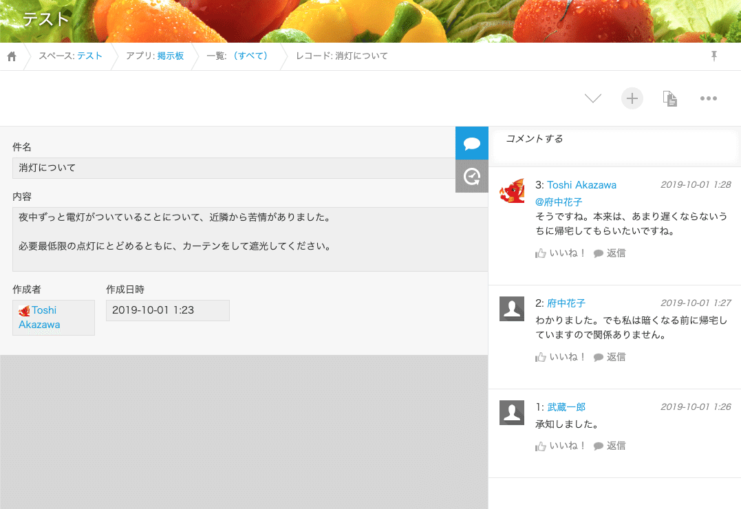
Task: Open the テスト space breadcrumb link
Action: point(89,56)
